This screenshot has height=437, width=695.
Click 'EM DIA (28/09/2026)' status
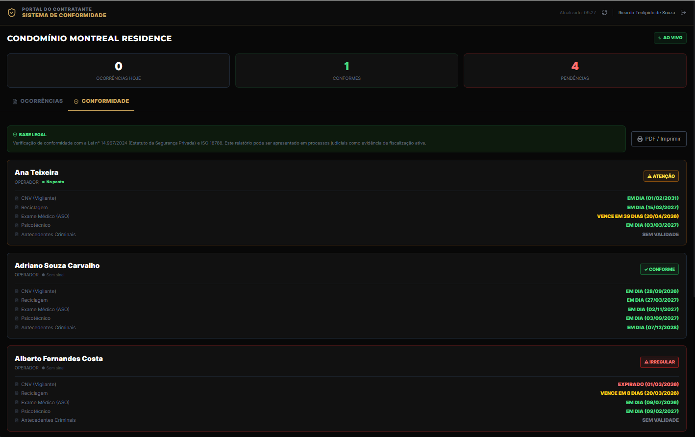pyautogui.click(x=652, y=291)
